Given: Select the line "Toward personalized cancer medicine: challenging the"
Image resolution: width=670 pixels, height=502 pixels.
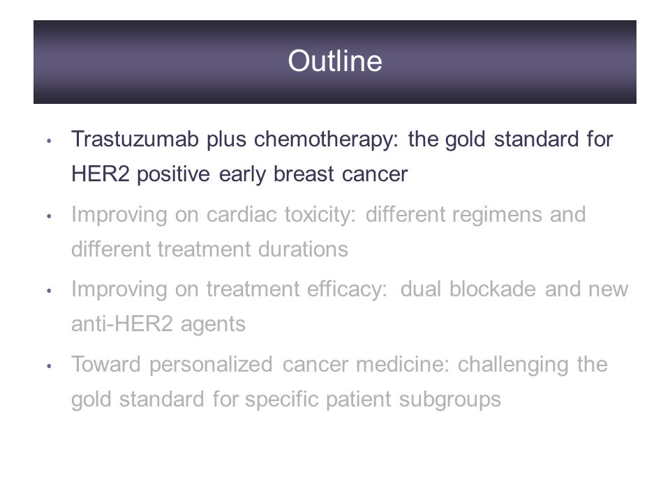Looking at the screenshot, I should click(x=339, y=365).
